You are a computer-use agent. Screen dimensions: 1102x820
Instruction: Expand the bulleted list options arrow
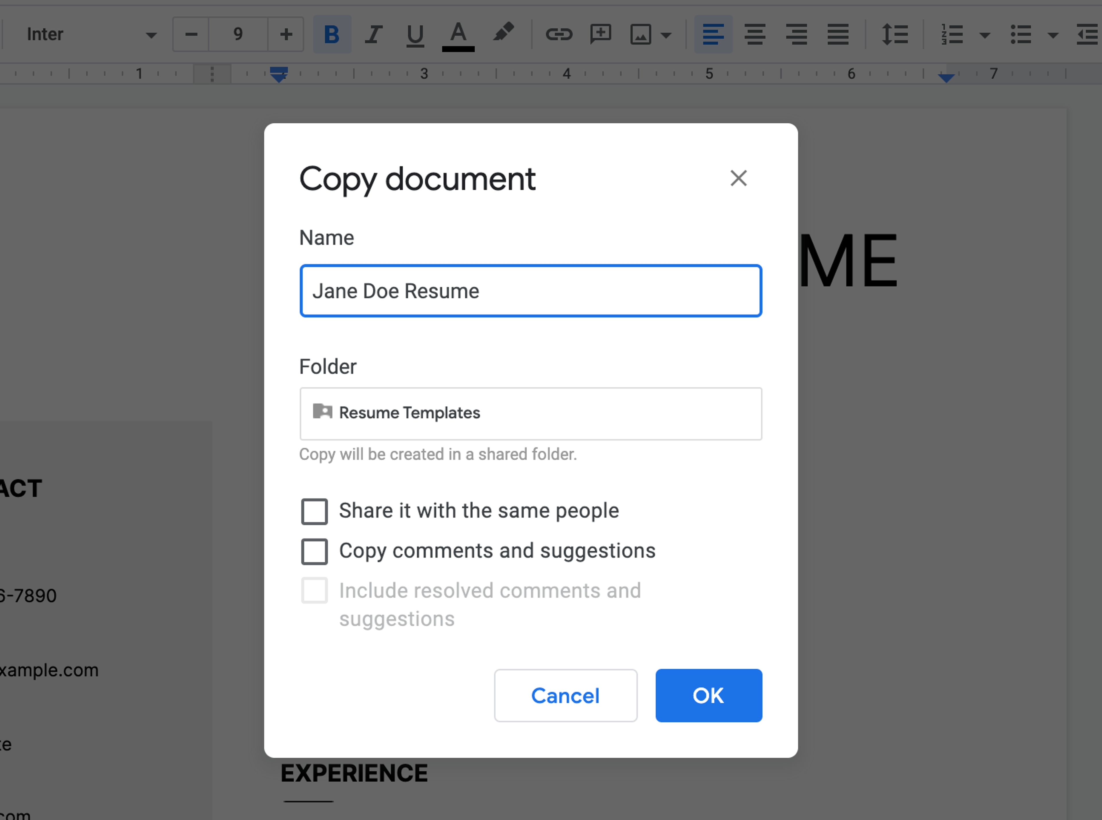(1052, 35)
